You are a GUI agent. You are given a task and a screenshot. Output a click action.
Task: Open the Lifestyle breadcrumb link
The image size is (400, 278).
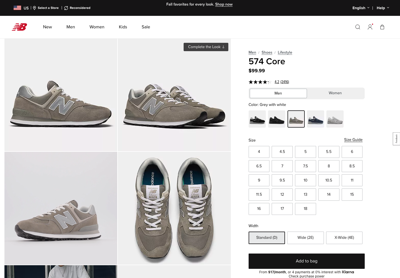285,52
